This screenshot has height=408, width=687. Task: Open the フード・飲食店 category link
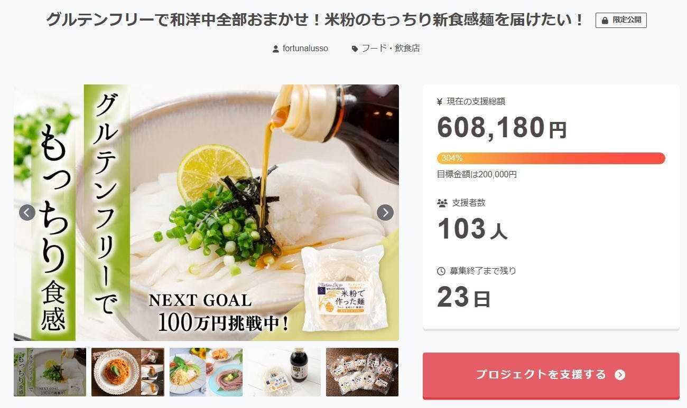click(391, 48)
